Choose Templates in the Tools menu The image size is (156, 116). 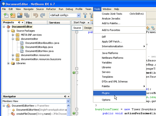click(x=120, y=77)
